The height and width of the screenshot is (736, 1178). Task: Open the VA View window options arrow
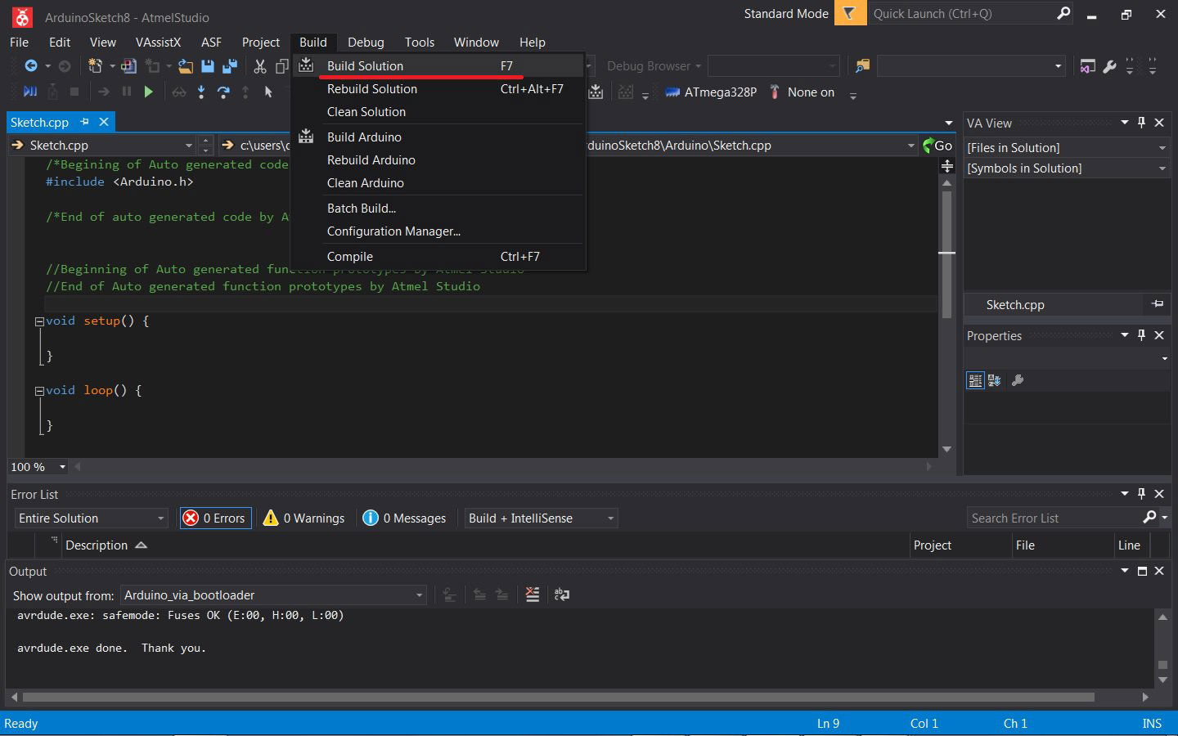tap(1125, 123)
